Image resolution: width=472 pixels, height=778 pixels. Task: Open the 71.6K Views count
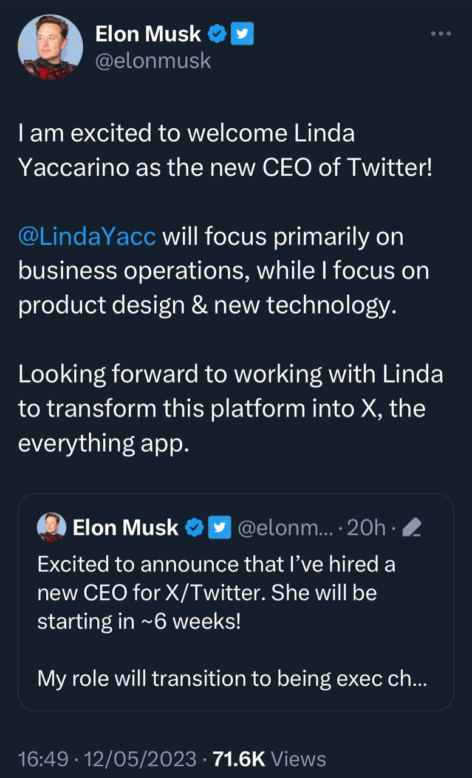point(270,759)
